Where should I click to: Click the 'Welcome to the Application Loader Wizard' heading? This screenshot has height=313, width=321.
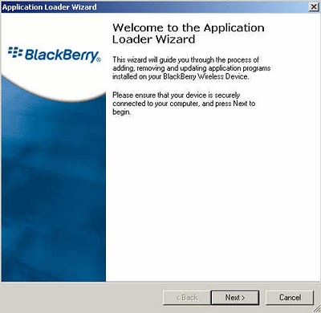point(189,34)
